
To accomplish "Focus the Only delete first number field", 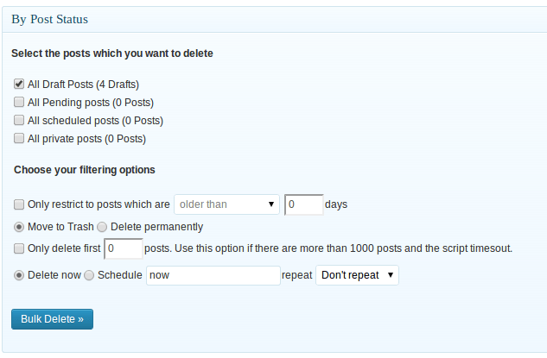I will coord(124,248).
